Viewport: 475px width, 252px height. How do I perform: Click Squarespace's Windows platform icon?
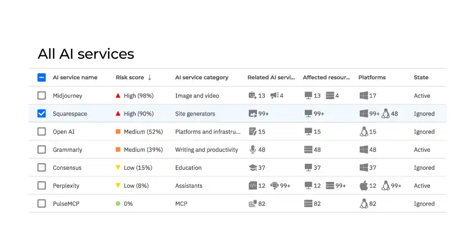[x=364, y=113]
